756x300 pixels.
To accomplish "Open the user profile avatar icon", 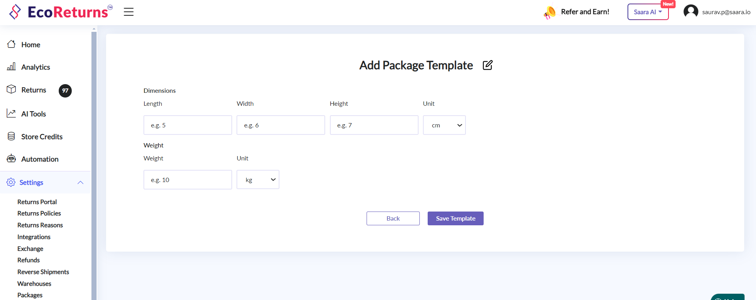I will click(x=691, y=11).
